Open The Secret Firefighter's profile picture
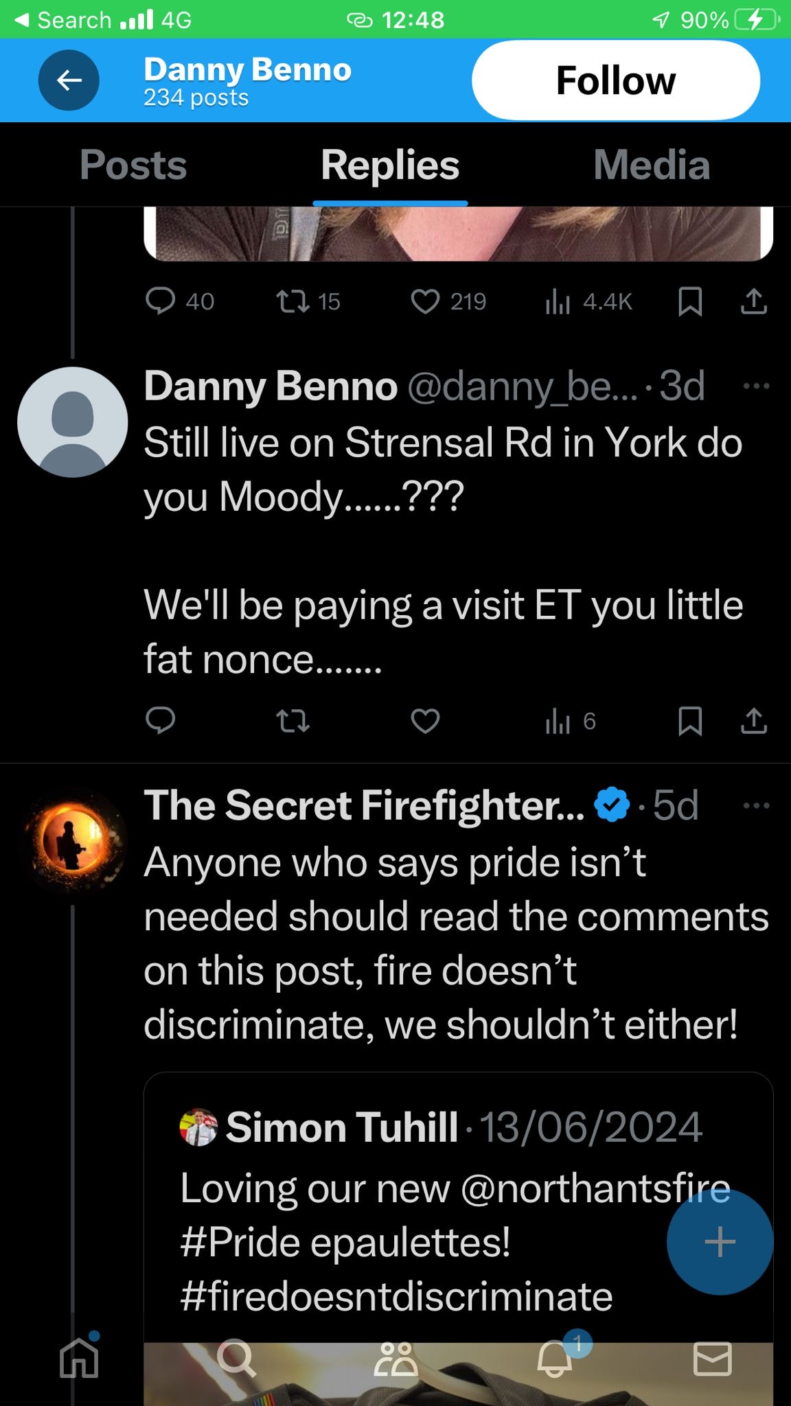Image resolution: width=791 pixels, height=1406 pixels. [73, 841]
